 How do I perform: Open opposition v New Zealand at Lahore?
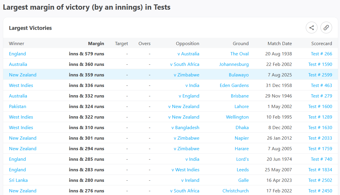tap(184, 107)
